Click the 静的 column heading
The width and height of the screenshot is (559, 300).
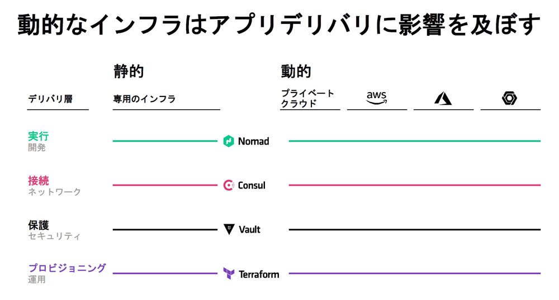[x=128, y=71]
